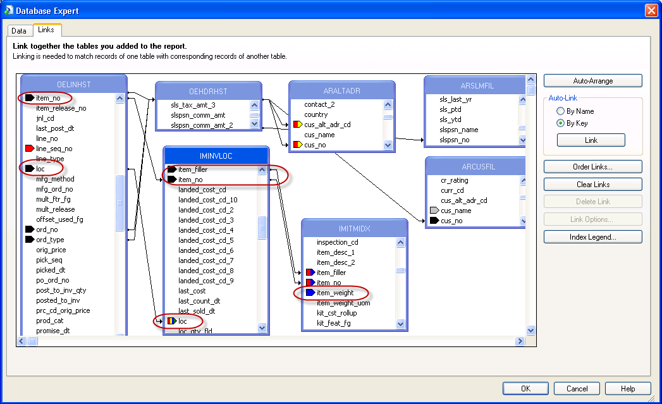Click the multicolor index marker beside loc in IMINVLOC
This screenshot has height=404, width=662.
(x=172, y=321)
